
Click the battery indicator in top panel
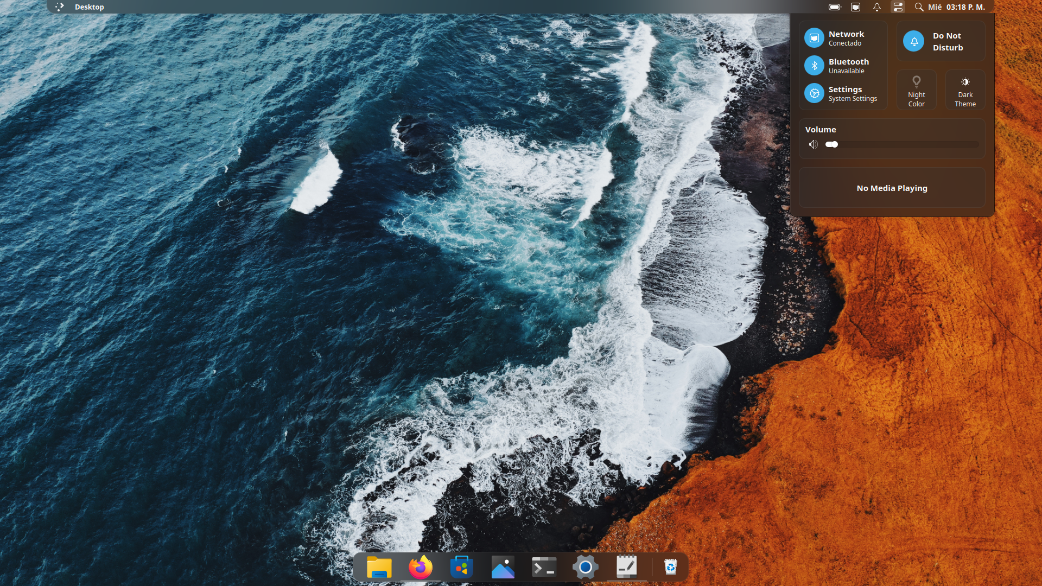[x=835, y=7]
